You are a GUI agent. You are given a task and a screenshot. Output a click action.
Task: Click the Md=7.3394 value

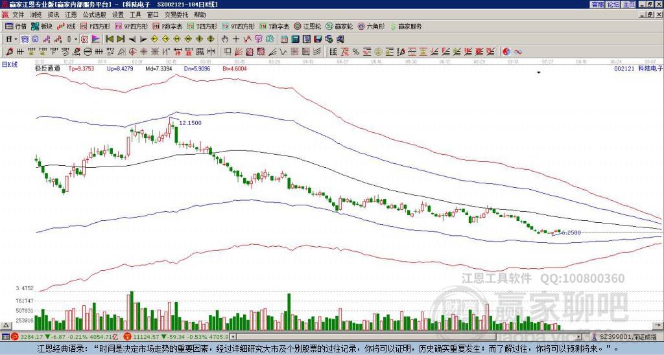[159, 68]
